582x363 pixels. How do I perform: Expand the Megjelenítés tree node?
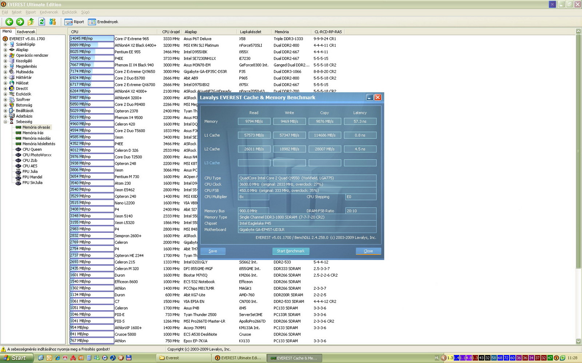5,66
